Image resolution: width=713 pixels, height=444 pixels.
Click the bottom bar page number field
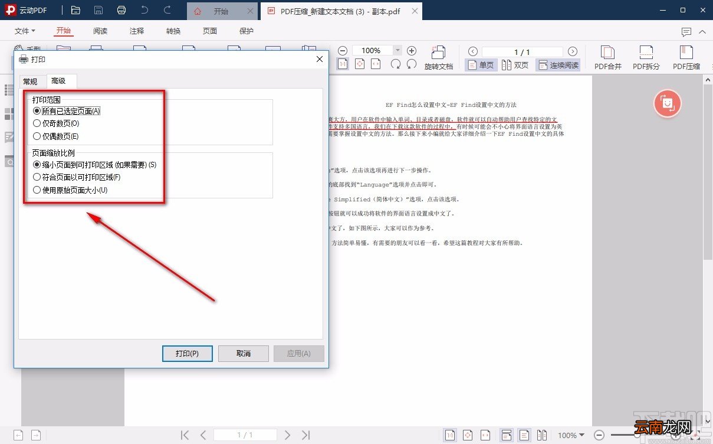coord(245,435)
